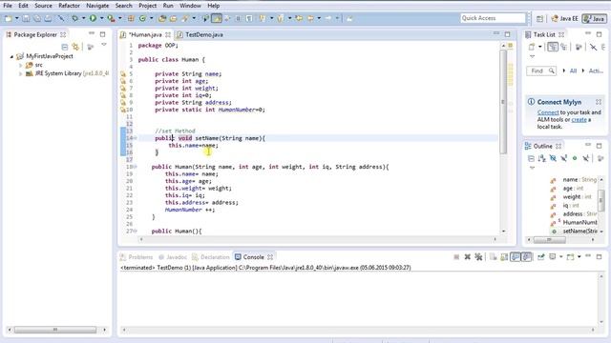
Task: Click Remove Launch icon in Console
Action: (x=467, y=257)
